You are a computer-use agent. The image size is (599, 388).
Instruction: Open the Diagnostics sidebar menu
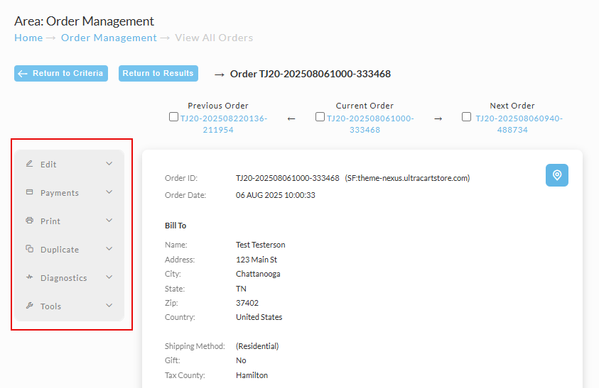(70, 277)
